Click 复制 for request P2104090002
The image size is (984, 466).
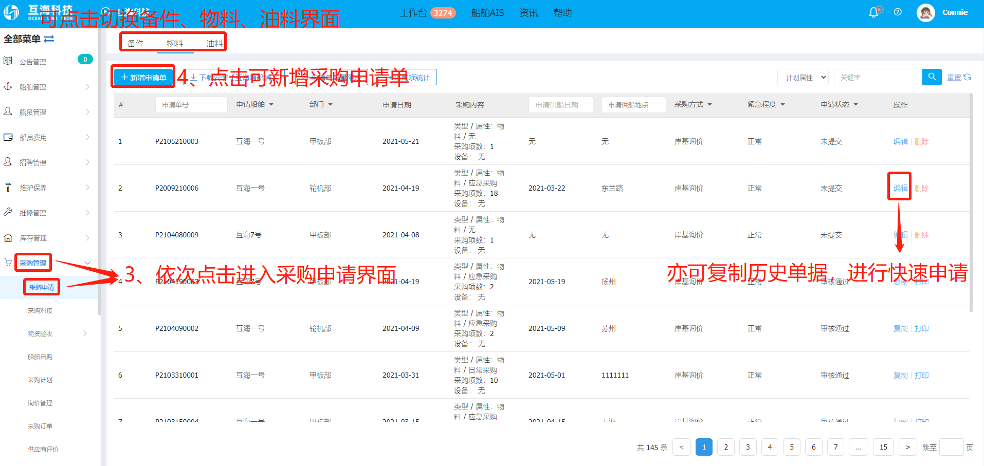click(900, 328)
